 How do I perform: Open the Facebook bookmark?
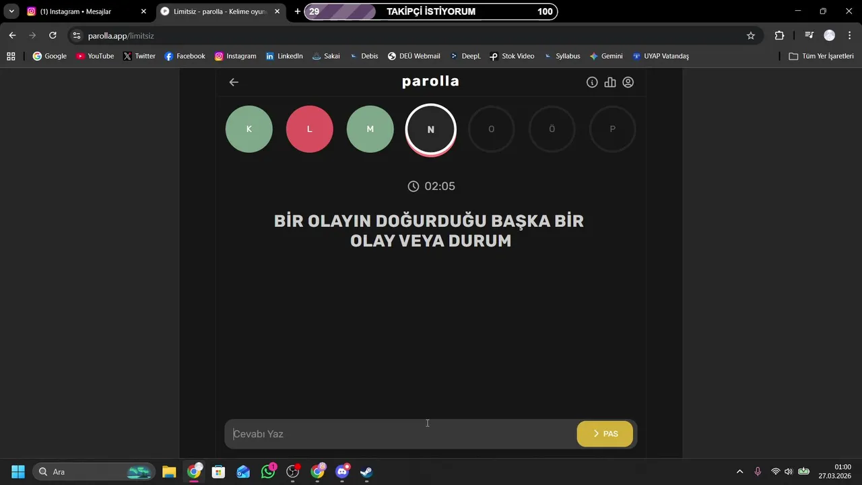point(185,57)
